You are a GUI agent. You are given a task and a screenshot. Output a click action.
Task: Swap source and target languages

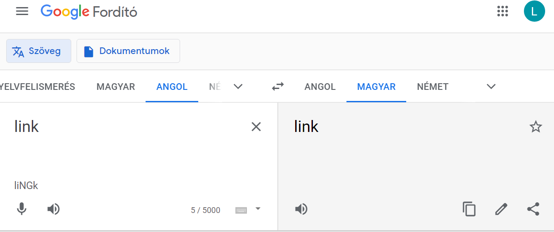pos(278,87)
